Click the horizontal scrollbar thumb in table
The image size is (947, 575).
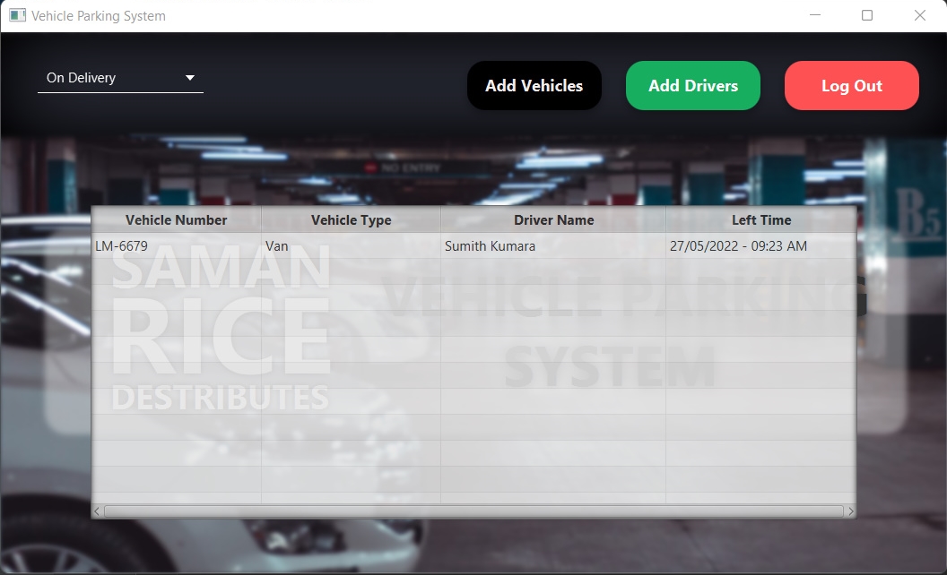click(x=473, y=511)
